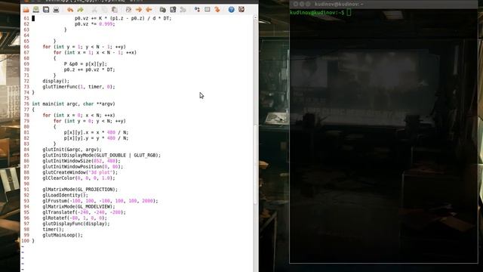Click the 'glRotatef' line 96
The height and width of the screenshot is (272, 483).
pos(75,218)
